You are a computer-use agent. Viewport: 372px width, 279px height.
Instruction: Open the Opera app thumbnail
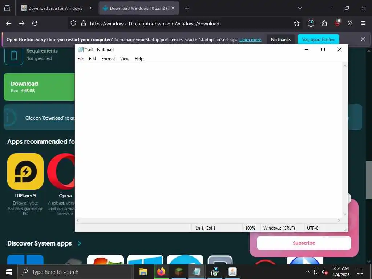tap(61, 171)
